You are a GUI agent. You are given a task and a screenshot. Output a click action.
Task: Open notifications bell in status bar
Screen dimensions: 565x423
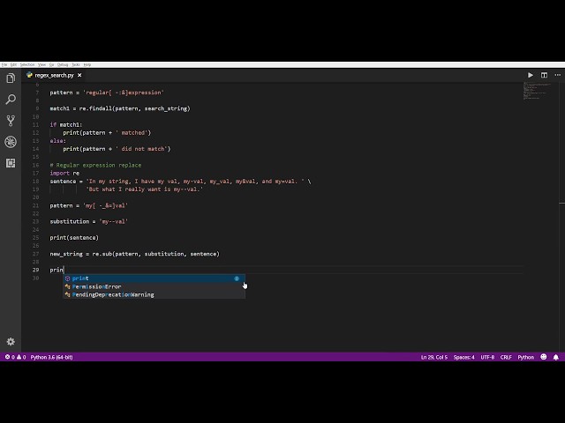pos(556,357)
